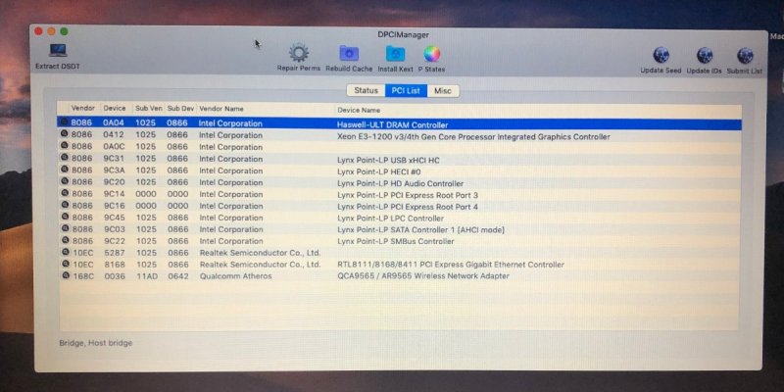Click device ID 9C03 cell

pyautogui.click(x=114, y=229)
